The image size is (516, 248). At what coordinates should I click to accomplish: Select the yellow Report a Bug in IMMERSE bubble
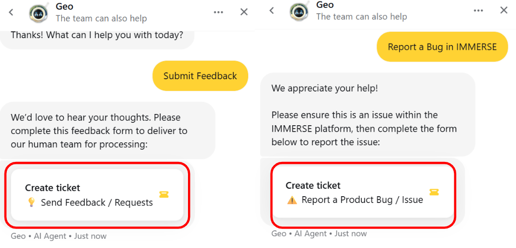tap(442, 47)
